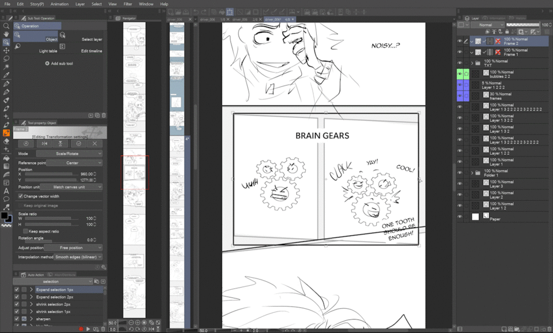Cancel the transformation with the X button
This screenshot has width=553, height=333.
(94, 144)
